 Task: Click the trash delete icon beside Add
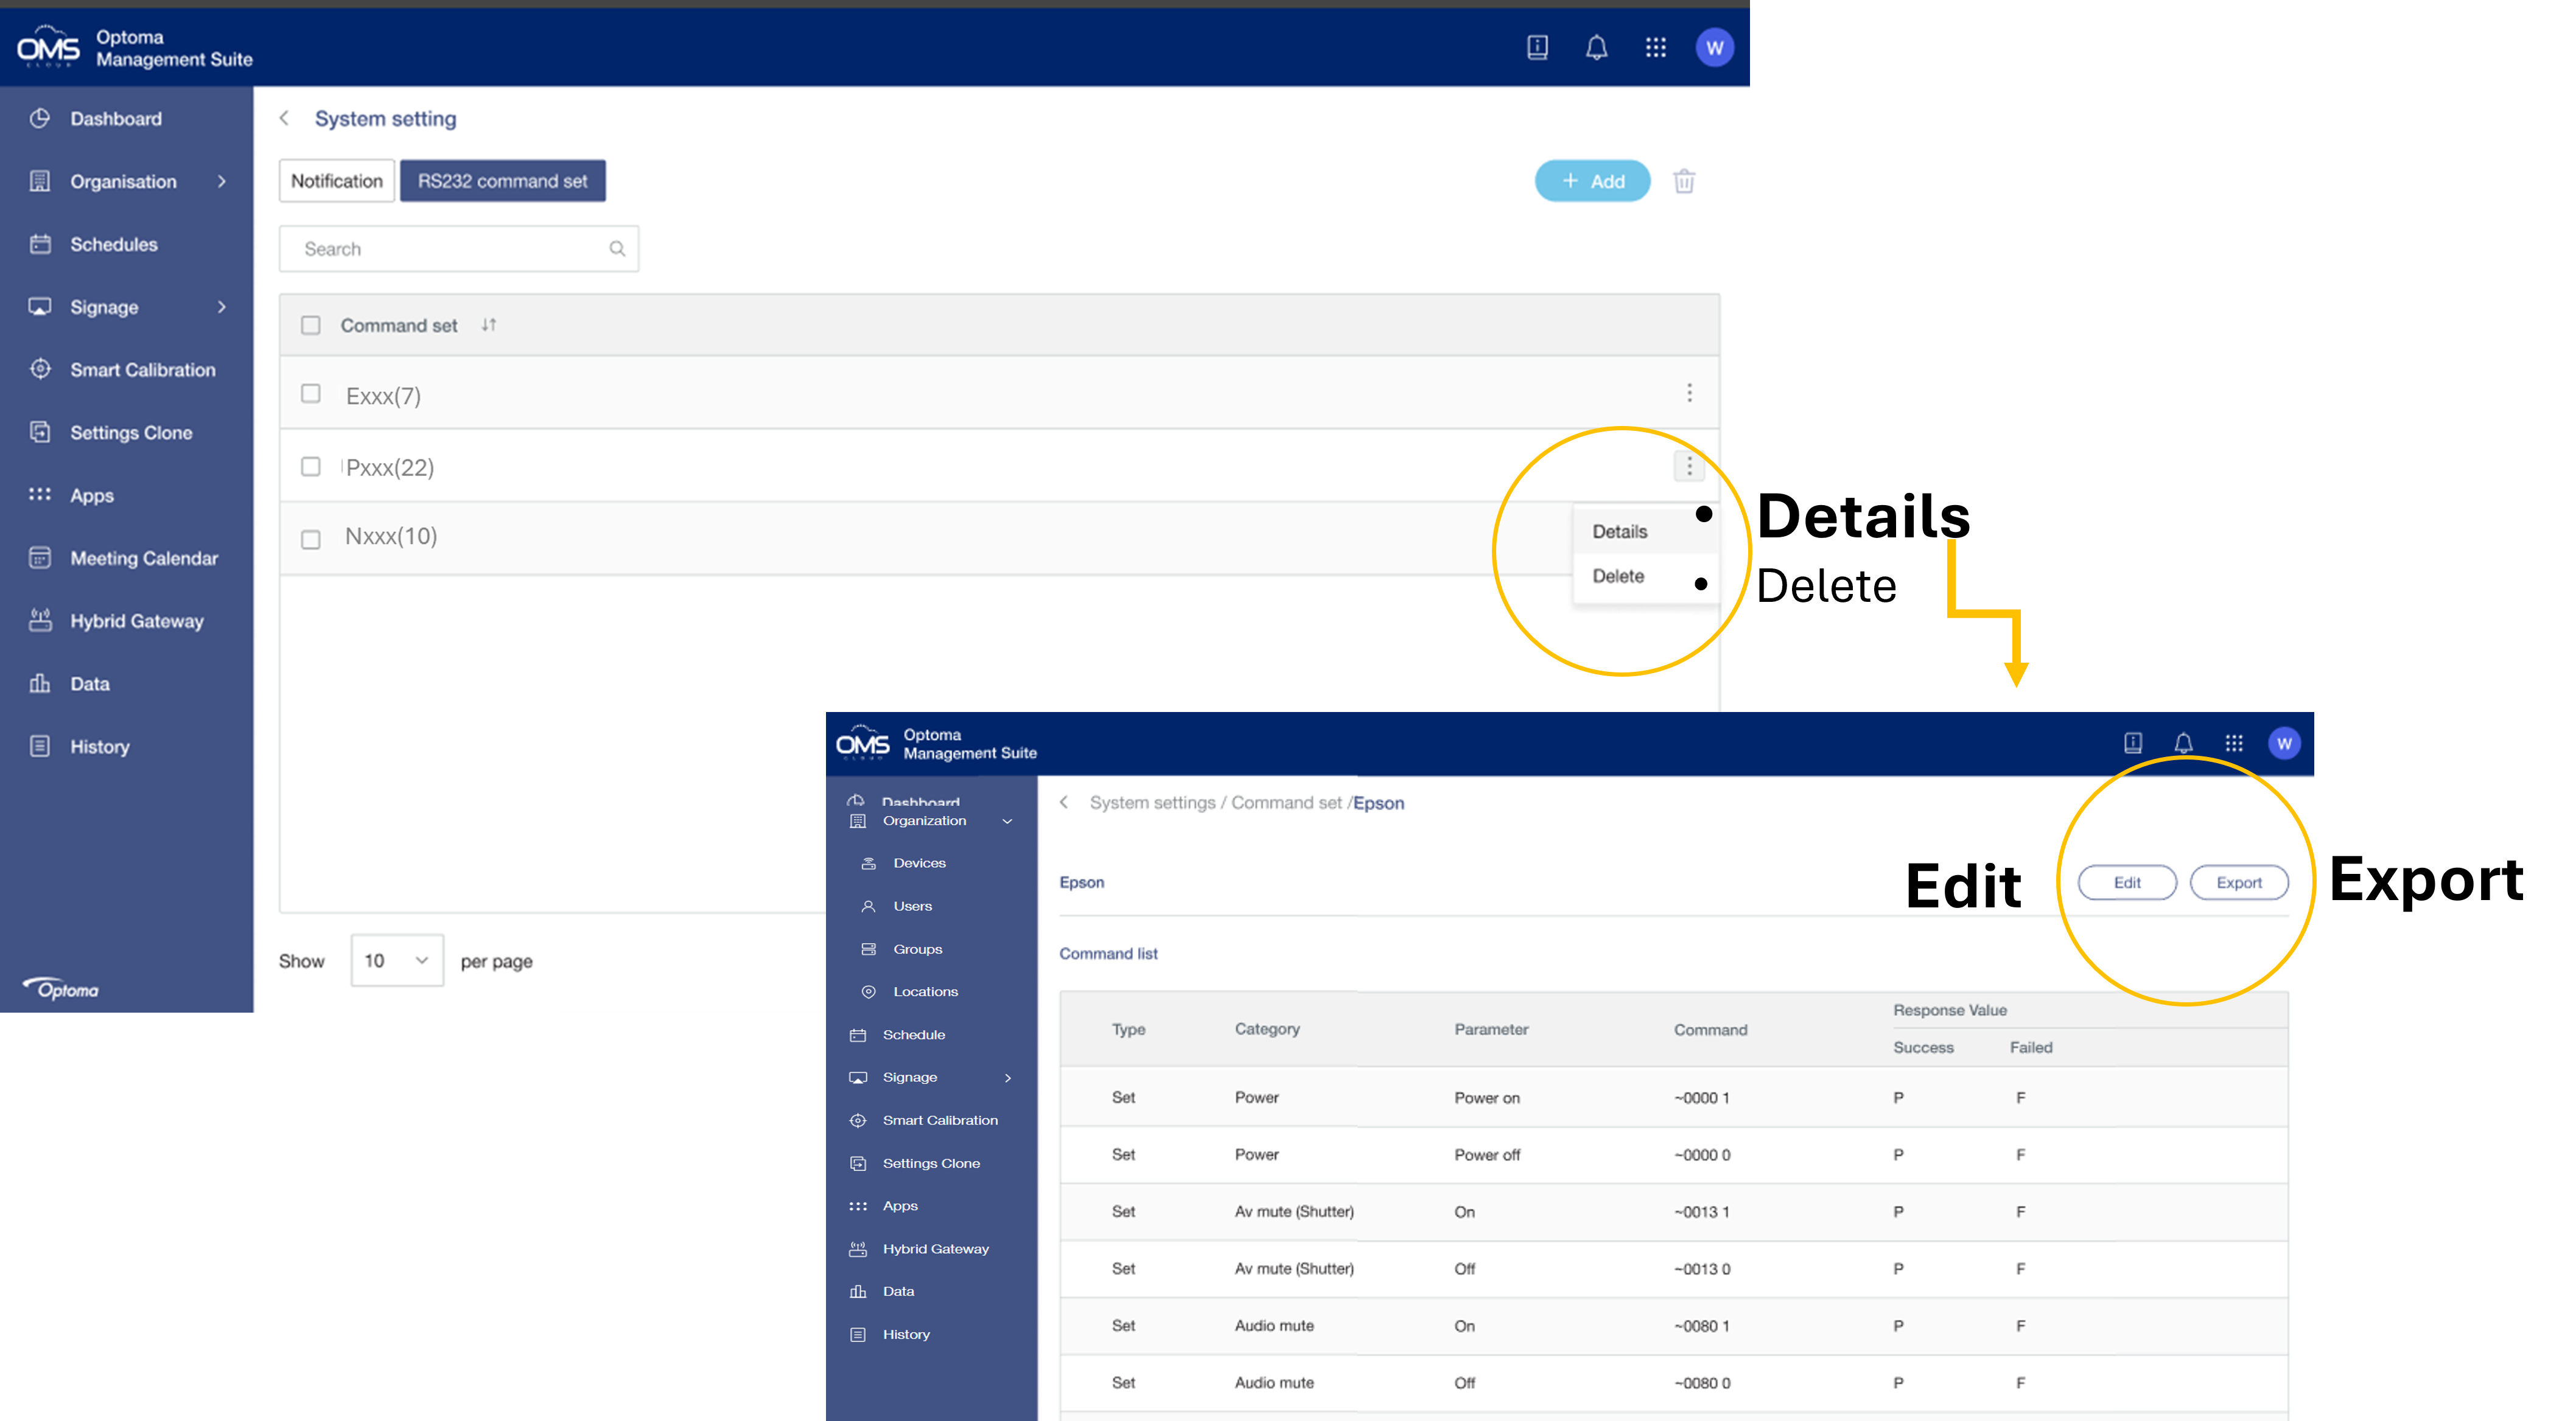(1684, 181)
